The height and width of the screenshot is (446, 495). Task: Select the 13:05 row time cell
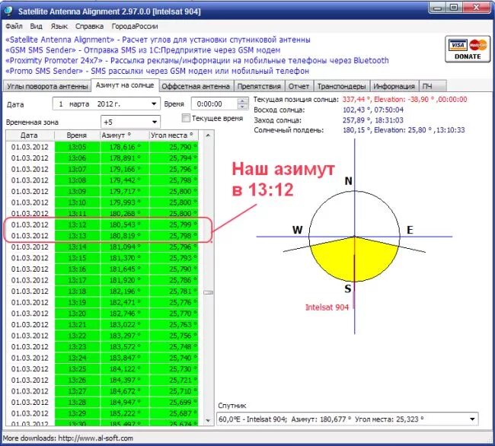click(x=77, y=147)
